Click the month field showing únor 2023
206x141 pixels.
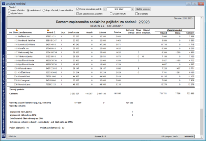119,9
